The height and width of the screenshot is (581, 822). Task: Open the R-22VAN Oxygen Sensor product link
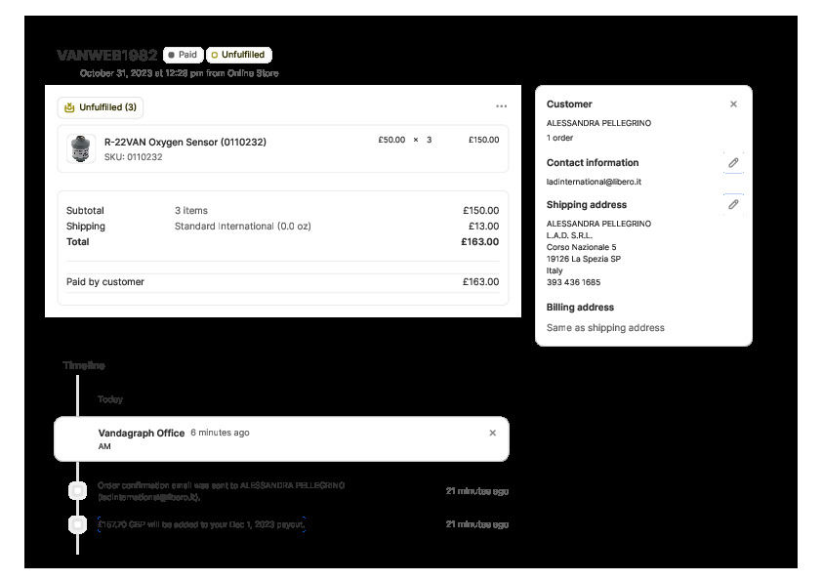tap(185, 142)
